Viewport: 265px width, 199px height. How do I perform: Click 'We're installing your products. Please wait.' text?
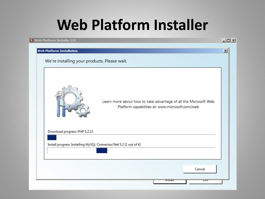click(x=86, y=61)
